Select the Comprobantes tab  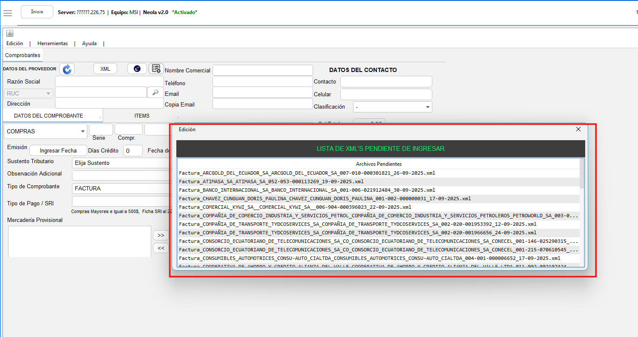[23, 55]
